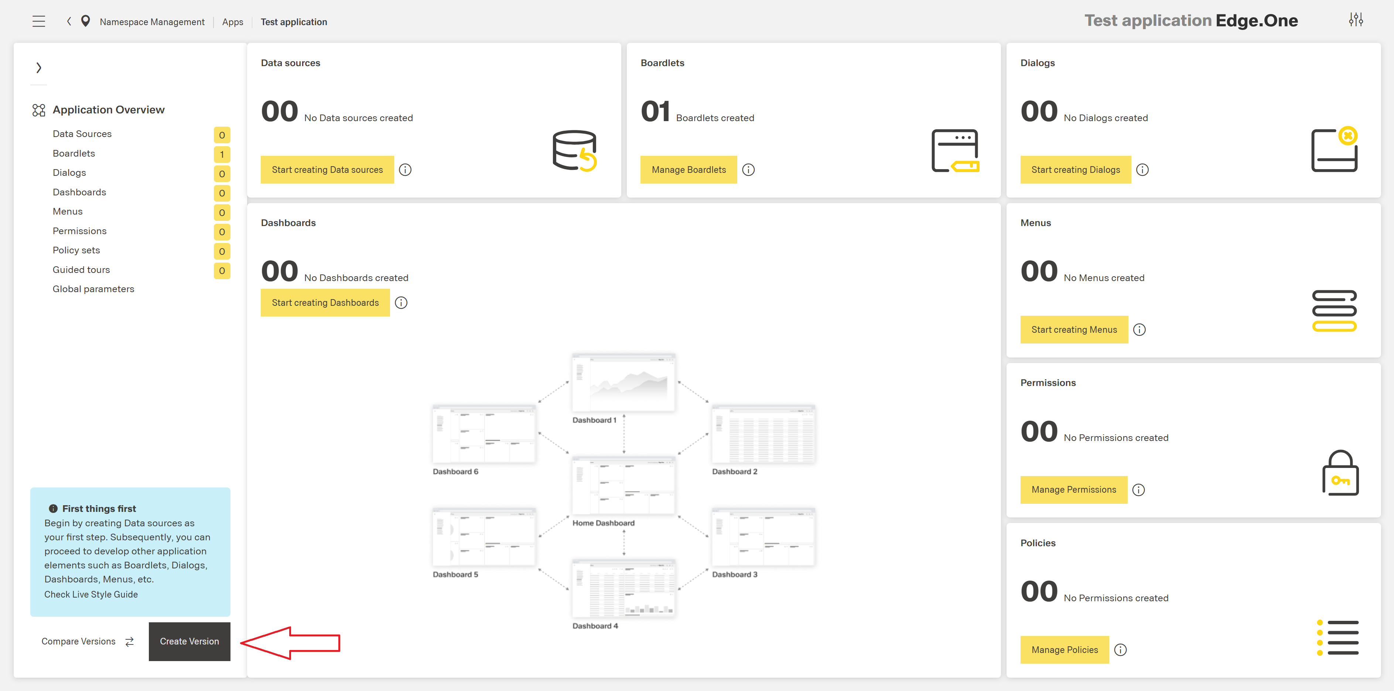The height and width of the screenshot is (691, 1394).
Task: Click the info icon next to Manage Boardlets
Action: [x=749, y=170]
